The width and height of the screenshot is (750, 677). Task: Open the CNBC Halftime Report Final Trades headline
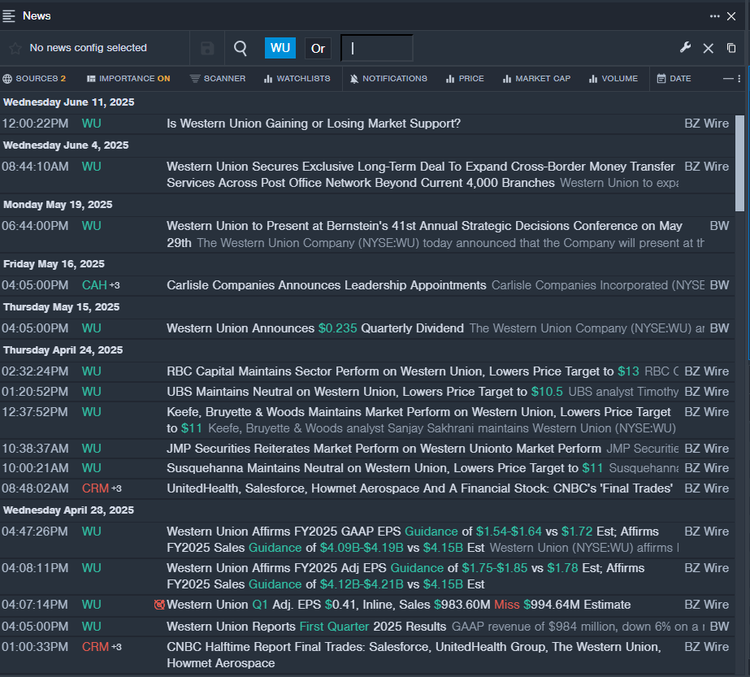click(414, 654)
